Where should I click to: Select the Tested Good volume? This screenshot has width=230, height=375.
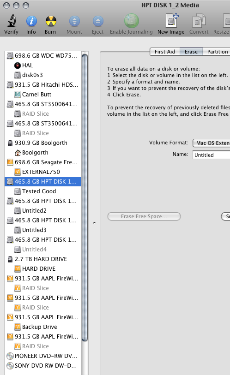point(43,191)
